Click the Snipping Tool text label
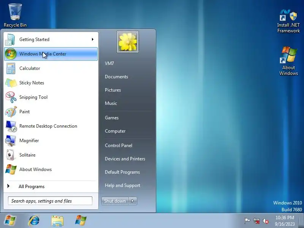Viewport: 304px width, 228px height. pos(33,97)
